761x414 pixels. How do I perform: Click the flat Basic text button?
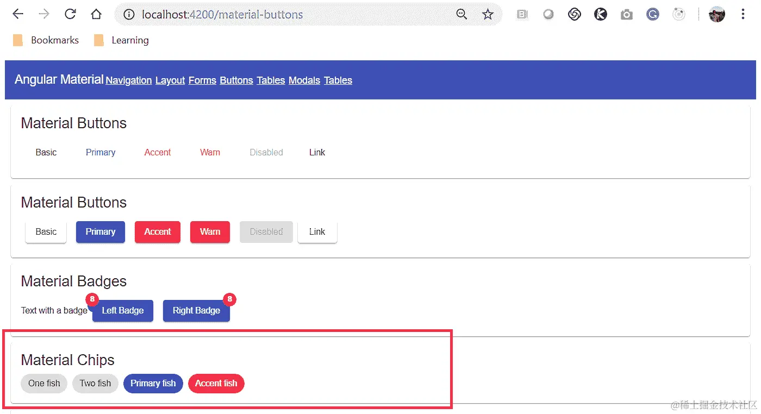tap(46, 153)
